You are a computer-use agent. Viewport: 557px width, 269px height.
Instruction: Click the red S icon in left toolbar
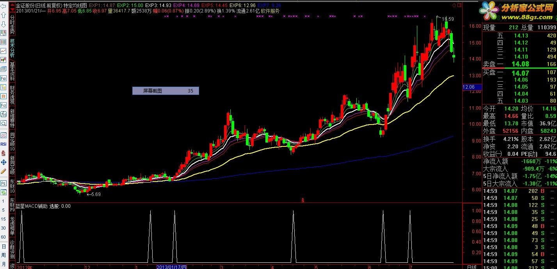(x=3, y=153)
